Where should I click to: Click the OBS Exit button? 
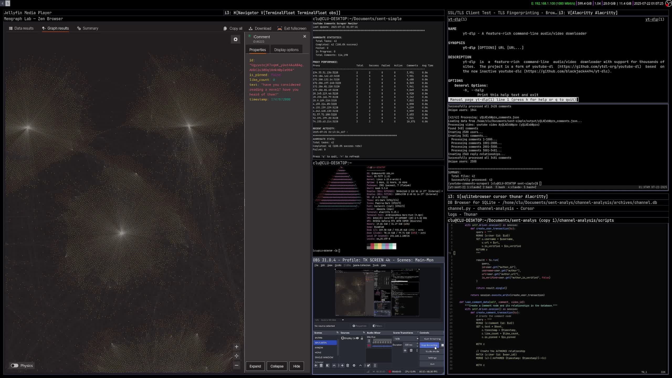click(432, 364)
